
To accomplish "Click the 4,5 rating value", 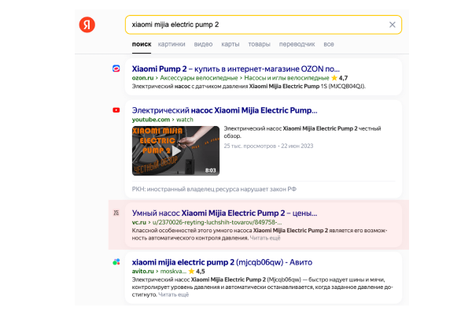I will pos(201,271).
